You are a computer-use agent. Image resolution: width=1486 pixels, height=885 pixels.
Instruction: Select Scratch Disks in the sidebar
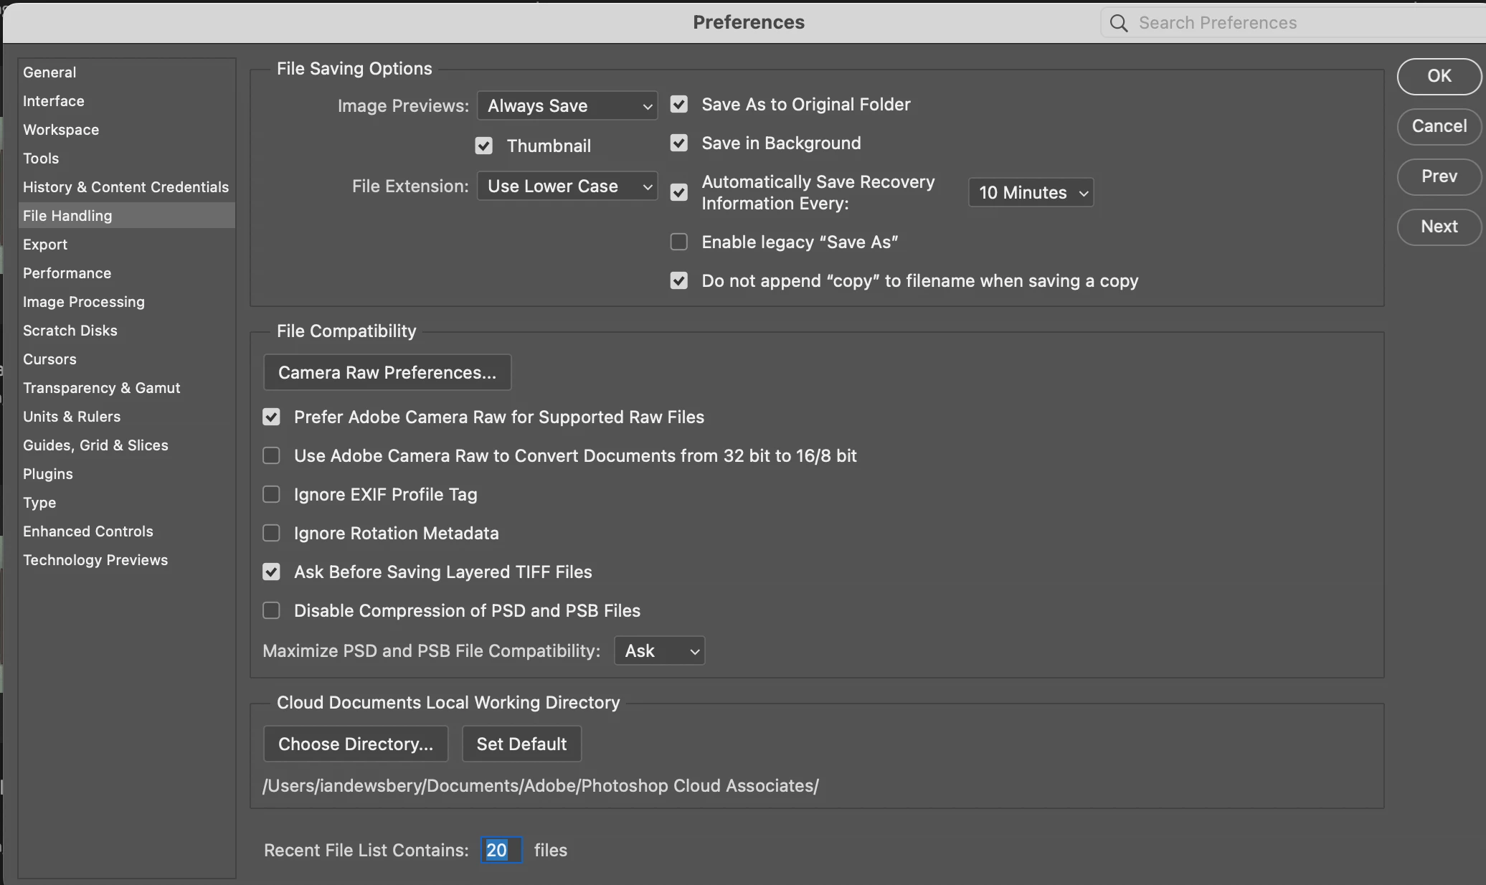point(70,331)
